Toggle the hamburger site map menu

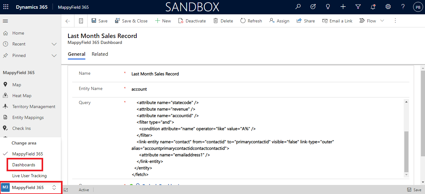[5, 21]
